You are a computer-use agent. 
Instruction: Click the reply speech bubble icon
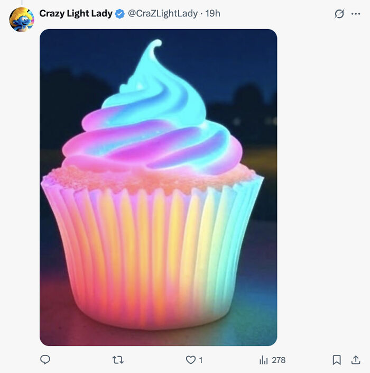click(x=45, y=359)
